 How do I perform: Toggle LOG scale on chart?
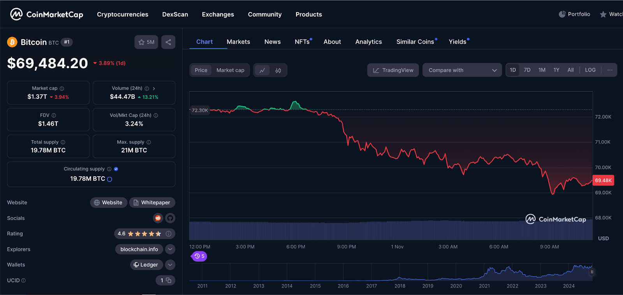coord(590,70)
